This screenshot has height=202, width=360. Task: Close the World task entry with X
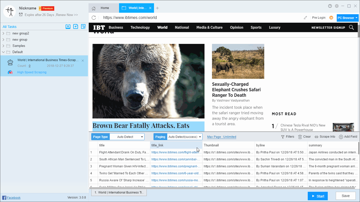click(x=83, y=61)
